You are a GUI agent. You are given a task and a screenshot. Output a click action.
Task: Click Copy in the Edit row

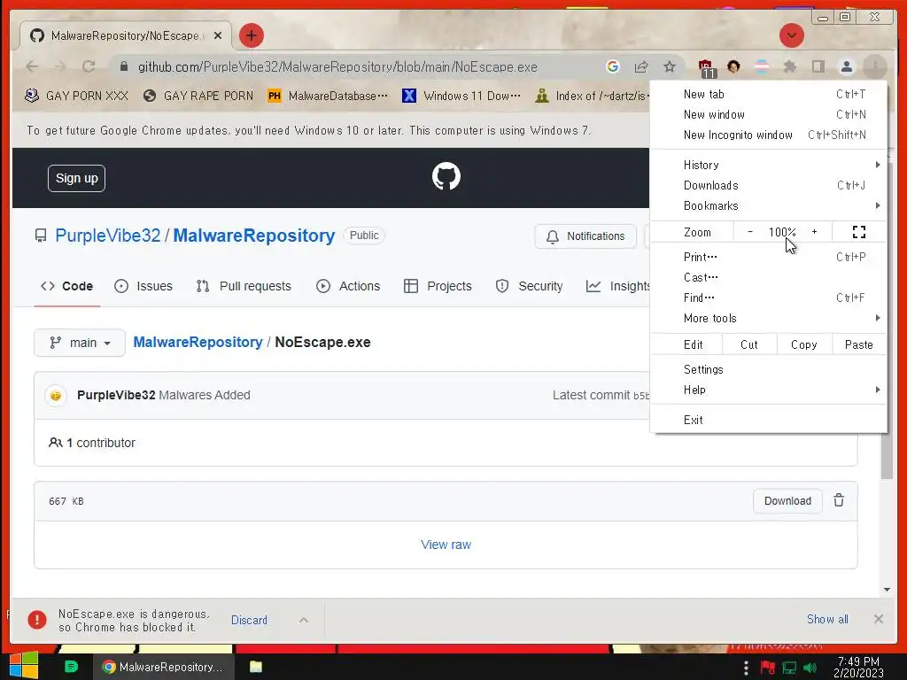click(x=803, y=344)
